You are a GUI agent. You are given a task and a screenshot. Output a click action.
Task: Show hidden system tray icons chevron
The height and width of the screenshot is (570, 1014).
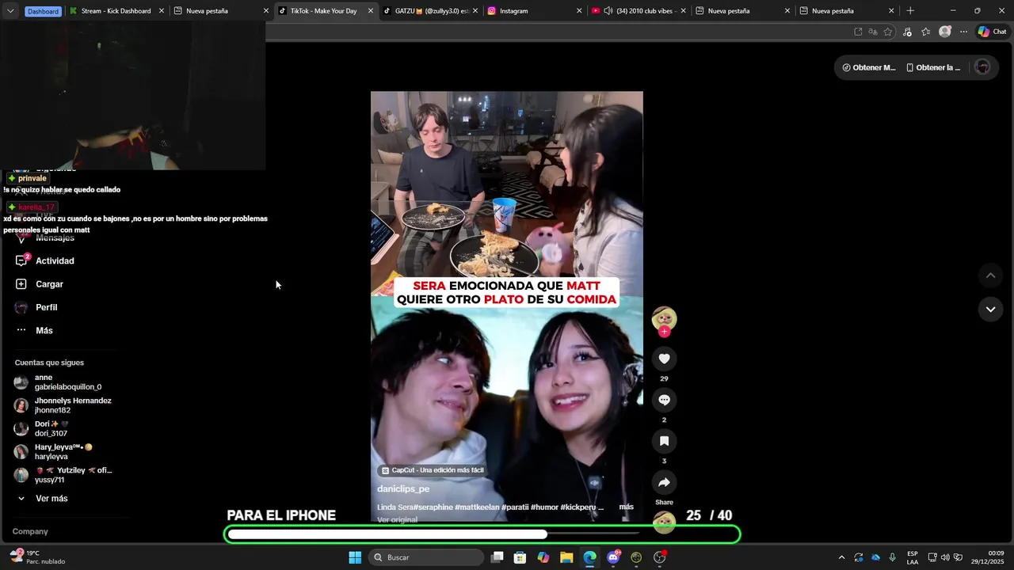(x=841, y=557)
